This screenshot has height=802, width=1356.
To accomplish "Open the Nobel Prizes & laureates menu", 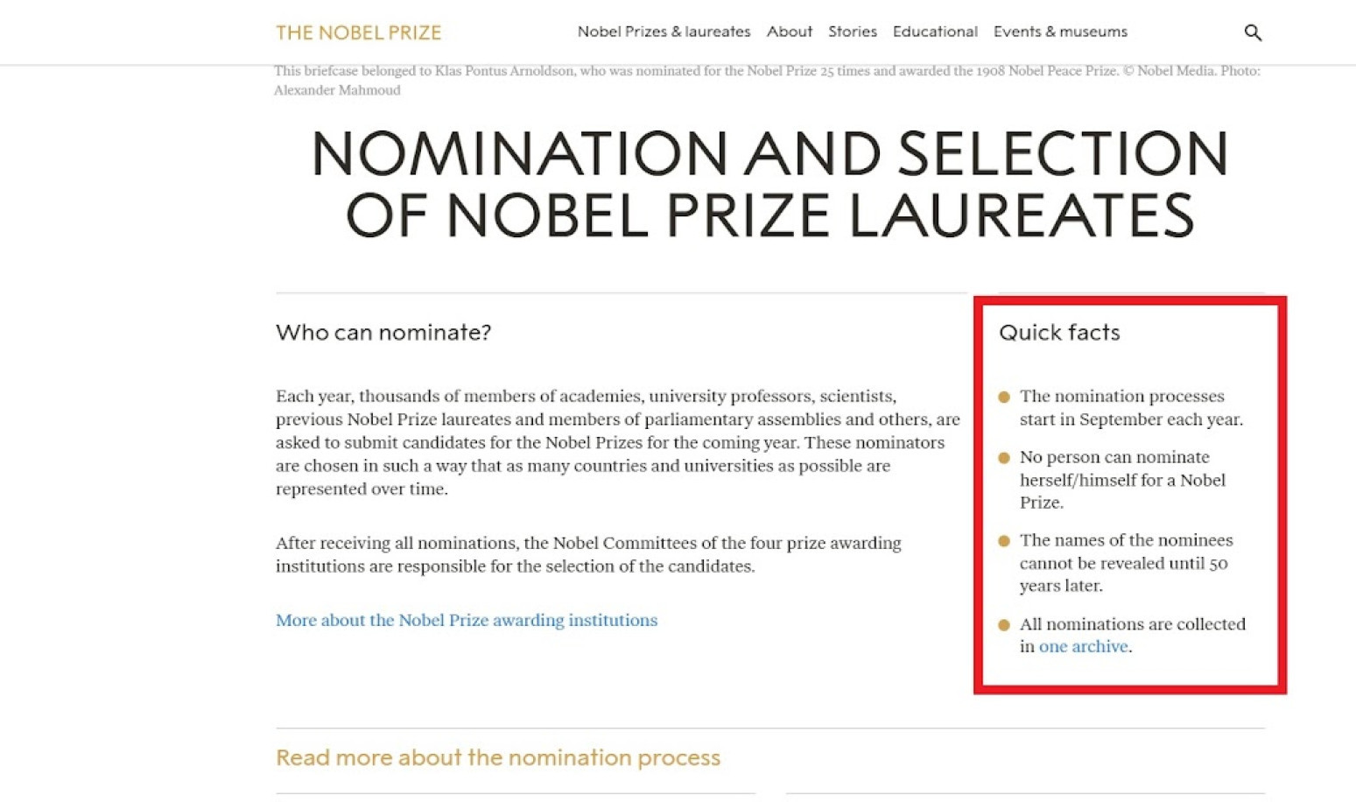I will tap(664, 32).
